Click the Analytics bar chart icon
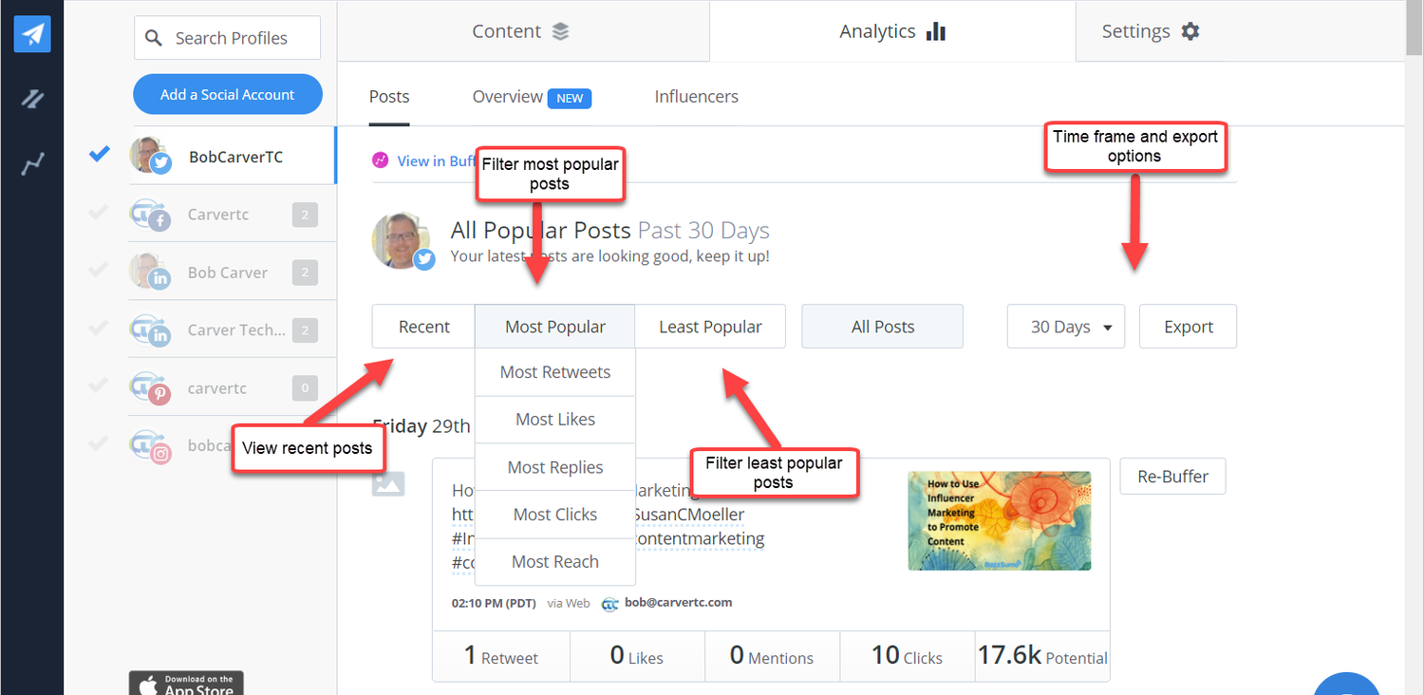 (x=936, y=31)
